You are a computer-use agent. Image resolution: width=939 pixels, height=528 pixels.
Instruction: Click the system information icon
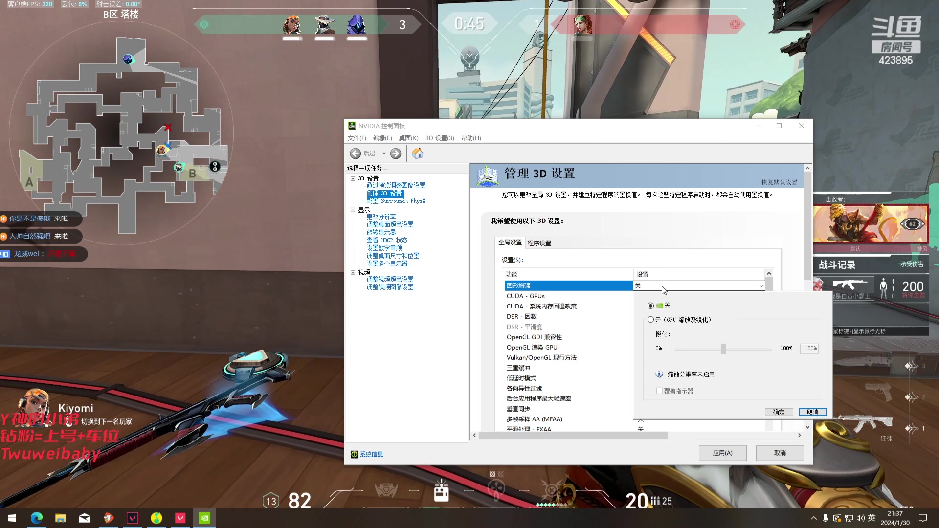click(354, 454)
